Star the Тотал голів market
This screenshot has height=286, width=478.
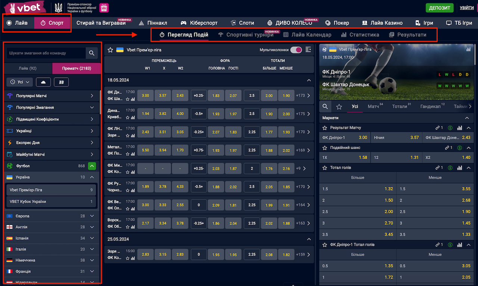[x=325, y=168]
